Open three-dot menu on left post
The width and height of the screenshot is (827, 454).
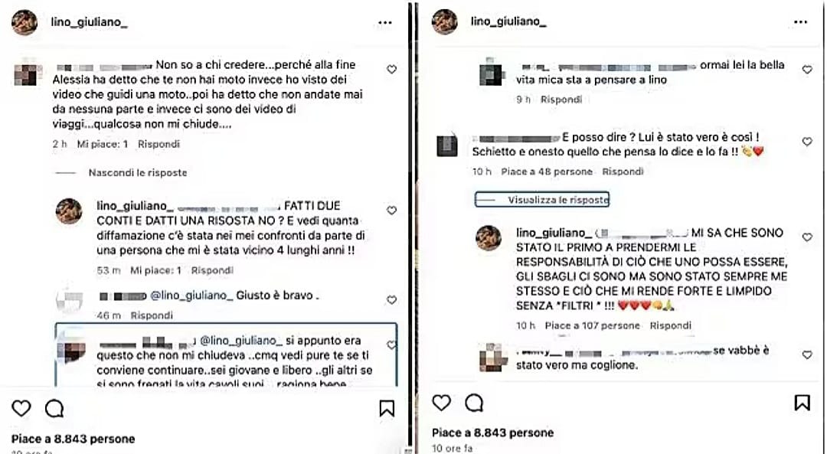[385, 23]
